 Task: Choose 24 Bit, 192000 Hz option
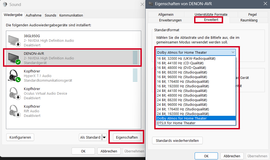point(196,114)
